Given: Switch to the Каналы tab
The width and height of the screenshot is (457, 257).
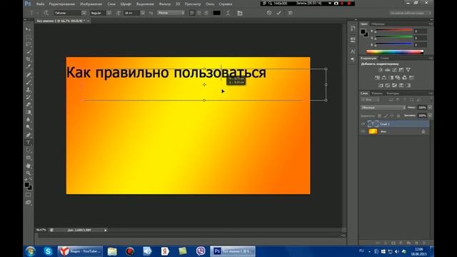Looking at the screenshot, I should [x=377, y=94].
